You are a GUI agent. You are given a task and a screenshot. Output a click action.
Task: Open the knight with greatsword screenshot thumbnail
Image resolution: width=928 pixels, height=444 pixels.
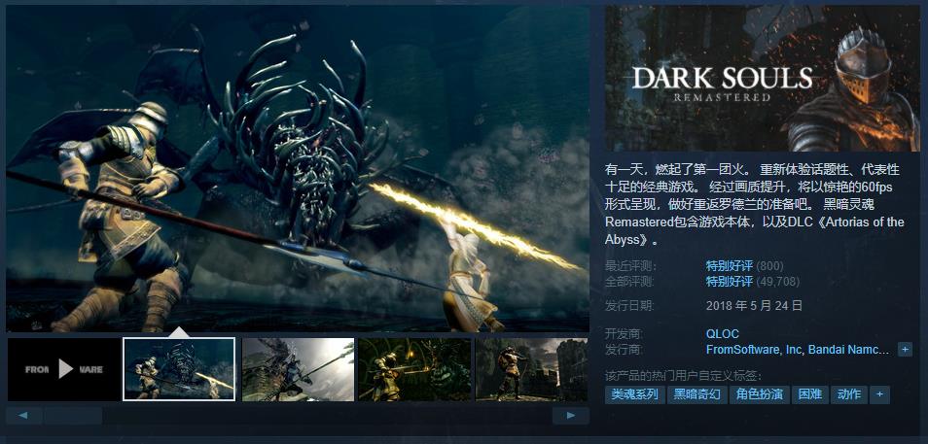tap(299, 369)
